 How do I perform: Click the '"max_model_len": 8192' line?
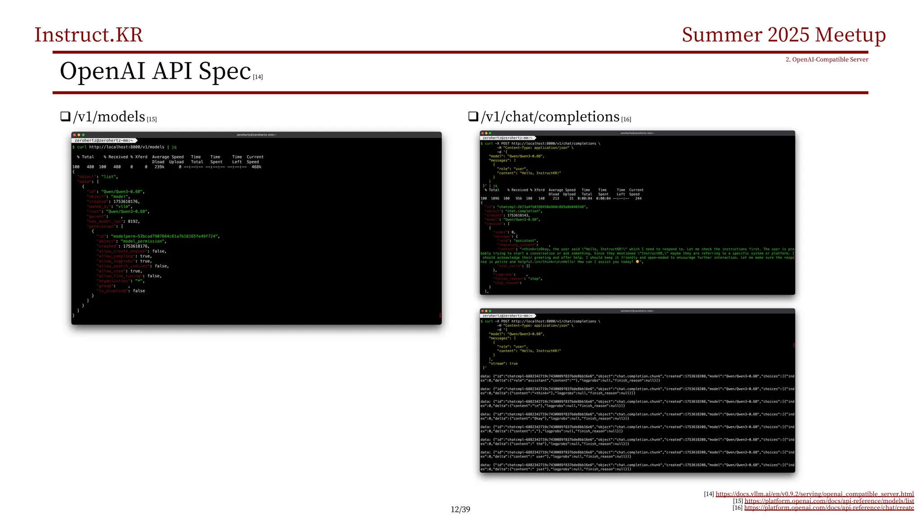point(113,221)
